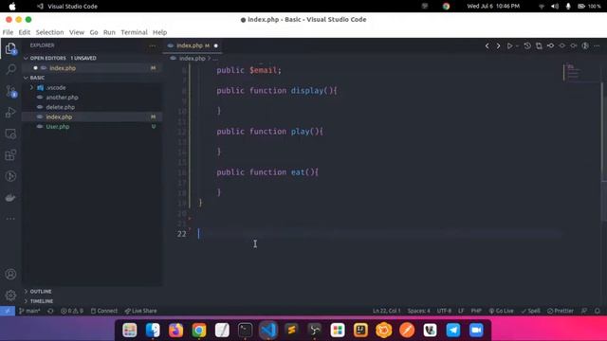Image resolution: width=607 pixels, height=341 pixels.
Task: Open the File menu
Action: tap(8, 32)
